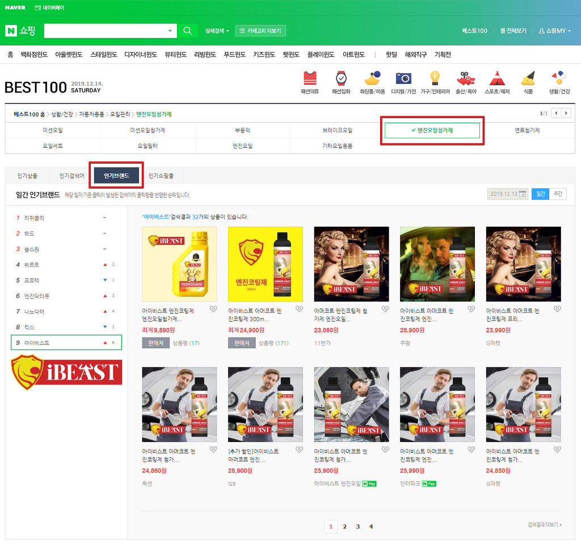Go to results page 4

pyautogui.click(x=371, y=527)
